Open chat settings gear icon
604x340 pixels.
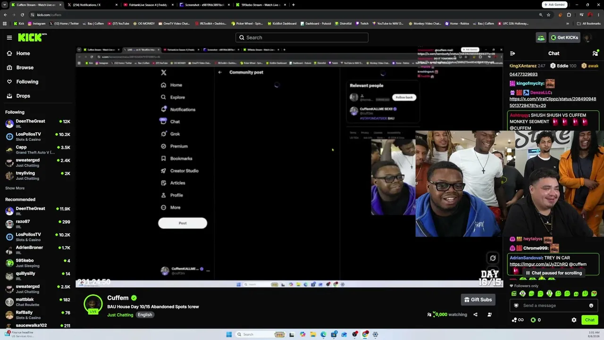(x=574, y=320)
